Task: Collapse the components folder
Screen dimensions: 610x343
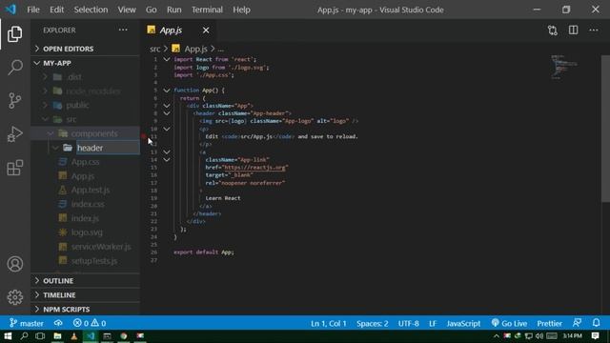Action: coord(86,133)
